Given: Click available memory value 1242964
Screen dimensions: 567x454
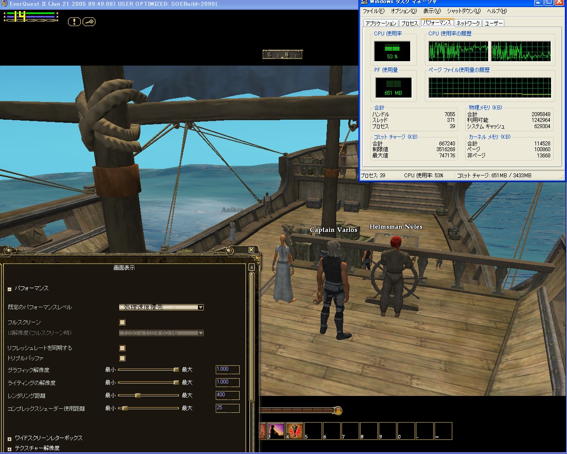Looking at the screenshot, I should [541, 120].
